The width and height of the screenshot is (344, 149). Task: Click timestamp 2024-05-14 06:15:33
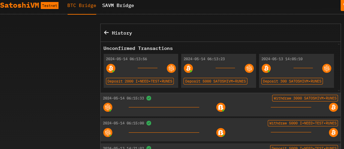coord(123,98)
